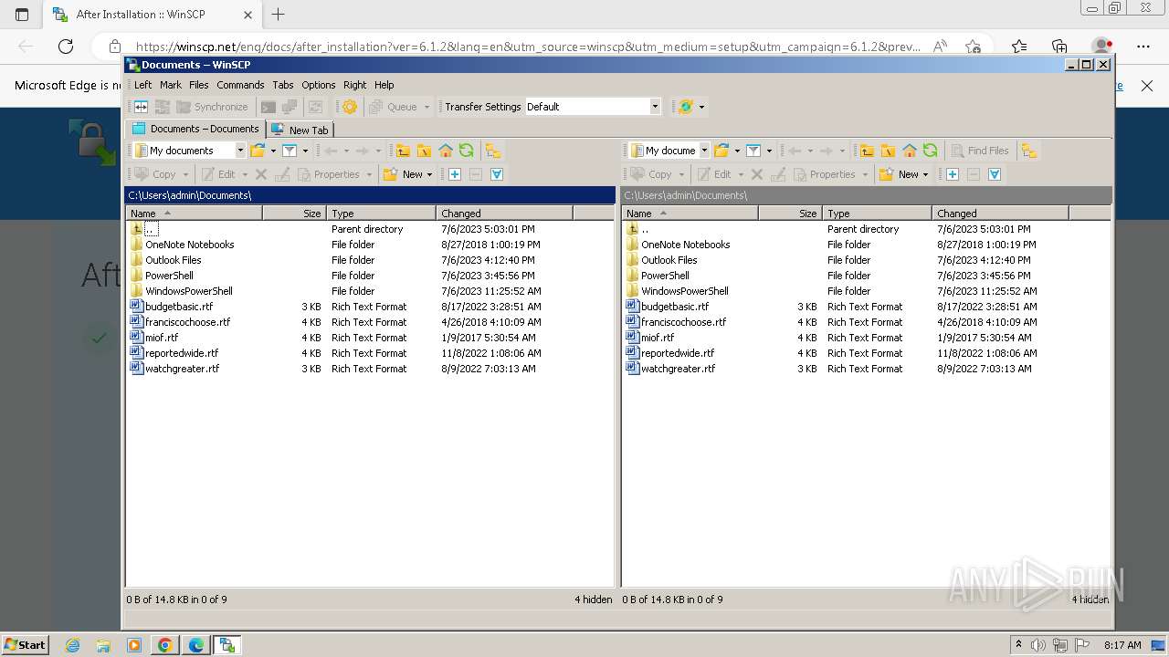Expand the left panel New dropdown
The image size is (1169, 657).
pyautogui.click(x=429, y=174)
